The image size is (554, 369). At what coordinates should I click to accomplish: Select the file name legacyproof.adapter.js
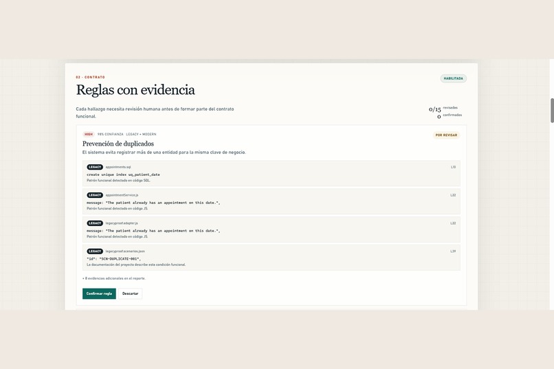[x=122, y=223]
